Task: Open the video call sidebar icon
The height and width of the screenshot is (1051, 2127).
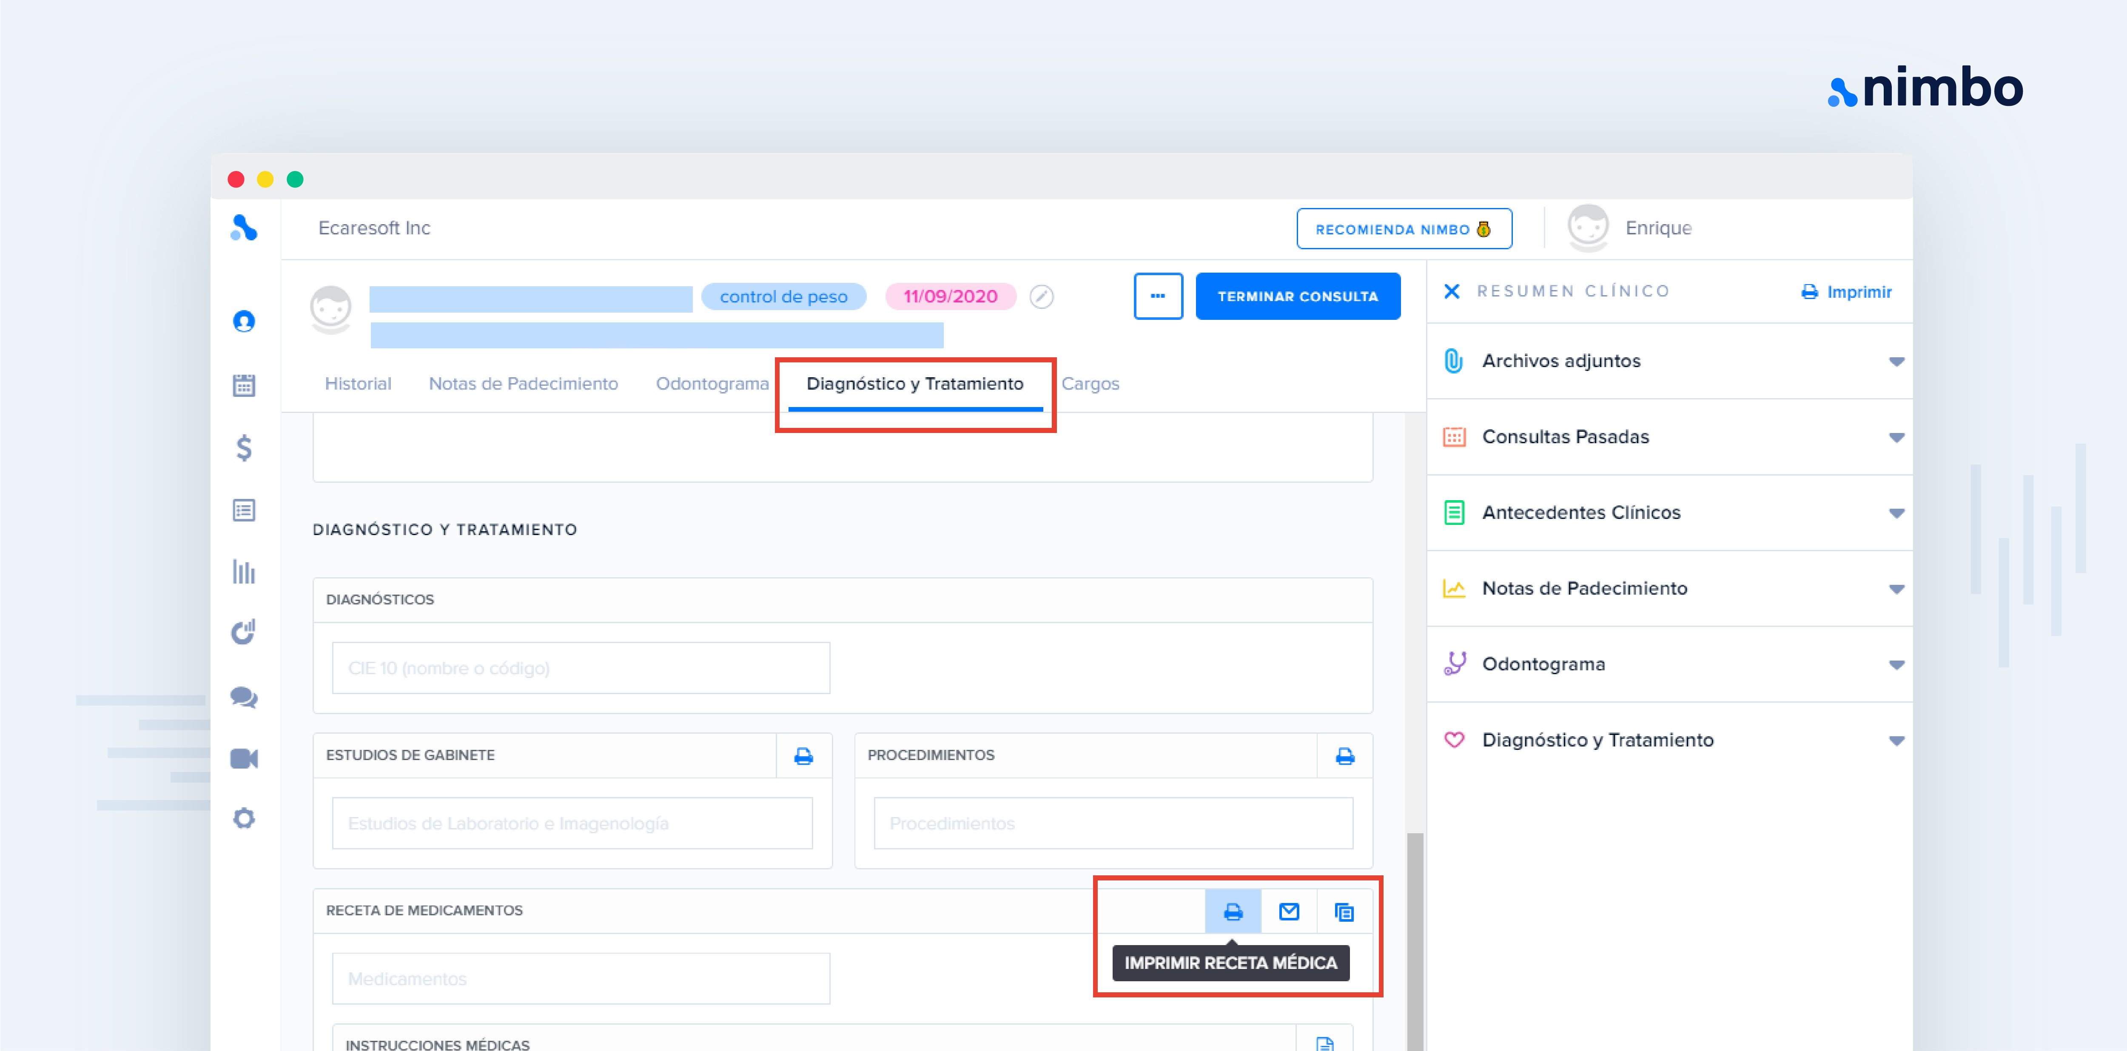Action: [244, 758]
